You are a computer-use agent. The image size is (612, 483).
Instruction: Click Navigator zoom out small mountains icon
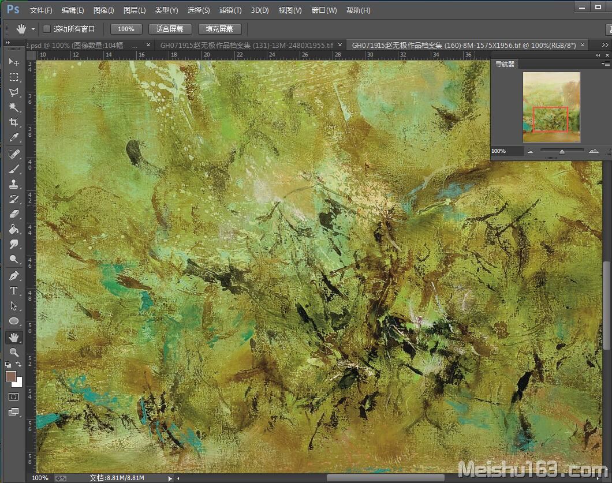coord(530,151)
